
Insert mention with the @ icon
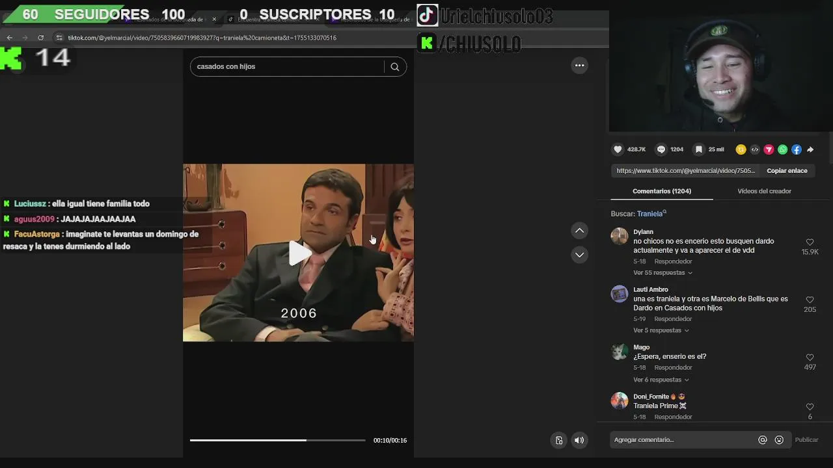763,440
